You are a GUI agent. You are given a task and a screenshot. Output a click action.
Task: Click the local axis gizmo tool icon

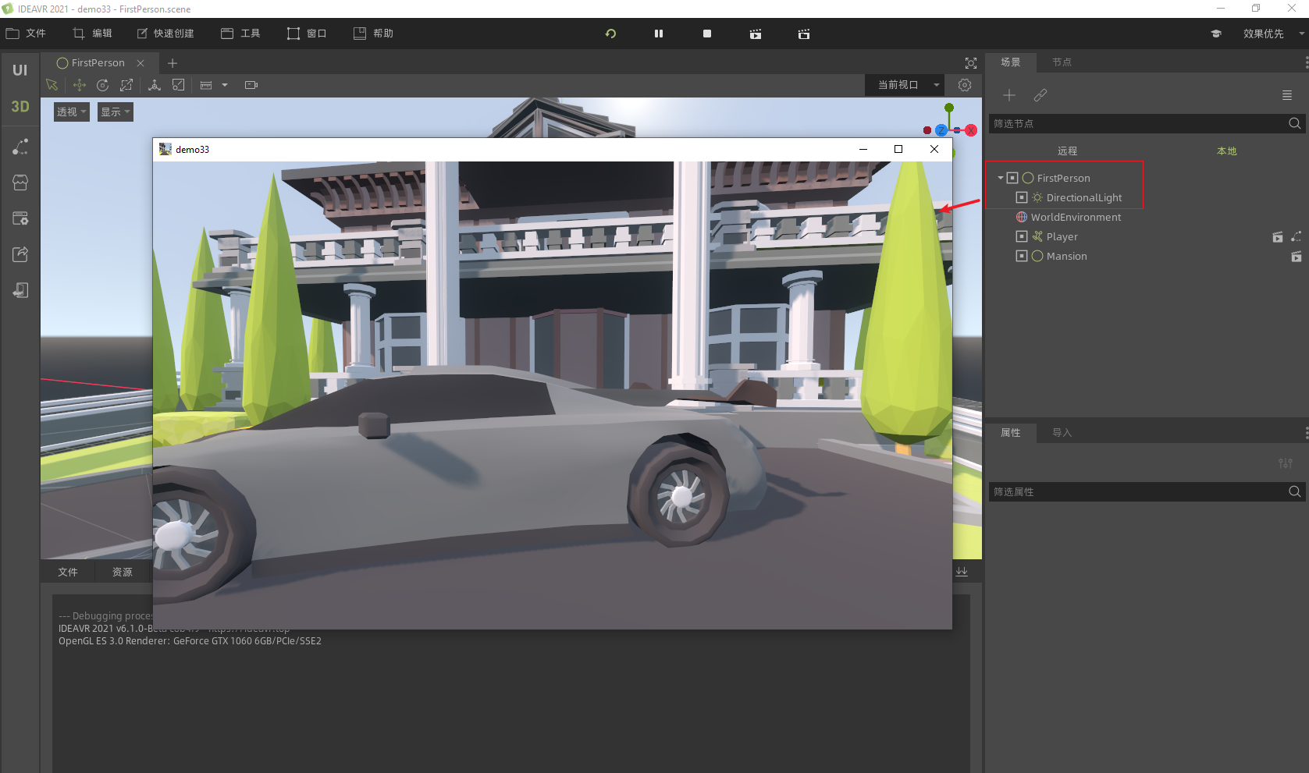(x=155, y=85)
